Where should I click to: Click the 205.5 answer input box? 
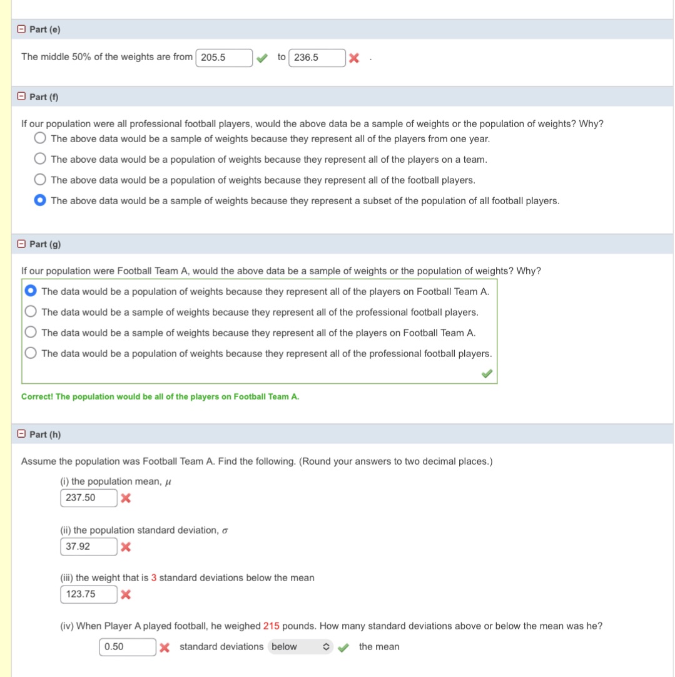224,58
